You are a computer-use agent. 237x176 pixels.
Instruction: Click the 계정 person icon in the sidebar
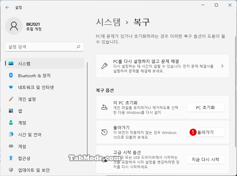click(x=11, y=122)
